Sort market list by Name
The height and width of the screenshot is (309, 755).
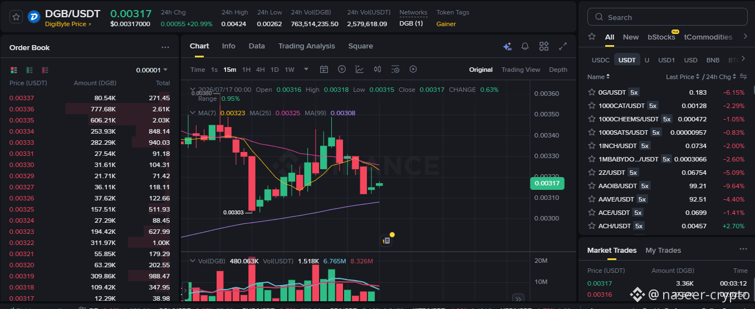click(599, 77)
